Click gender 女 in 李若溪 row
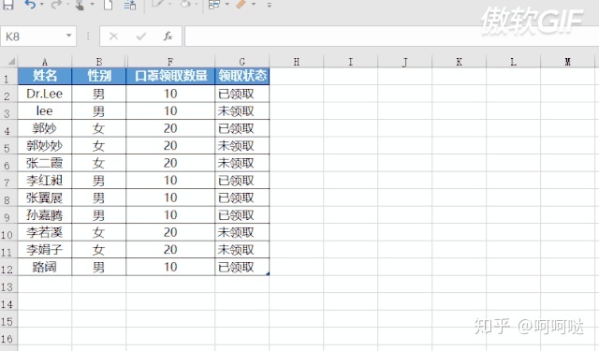Viewport: 599px width, 351px height. [x=99, y=232]
